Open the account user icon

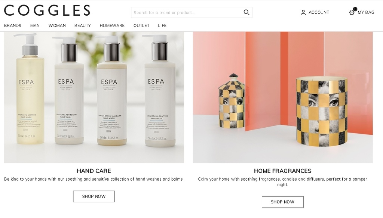[303, 12]
